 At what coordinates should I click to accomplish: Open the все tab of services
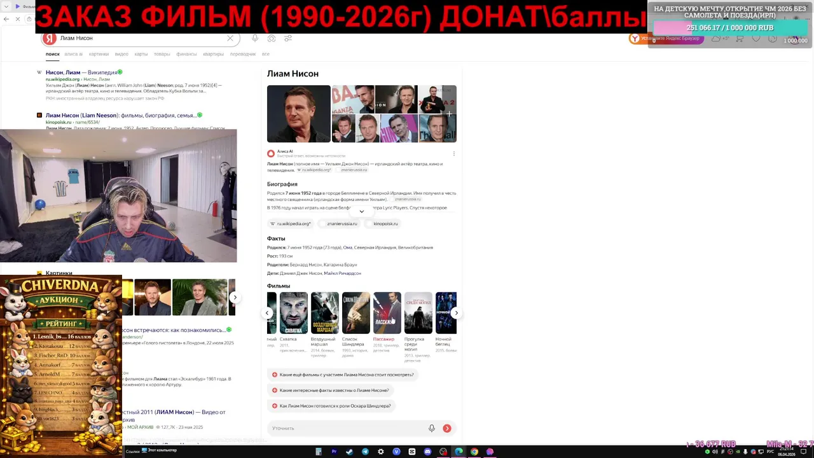pos(266,54)
